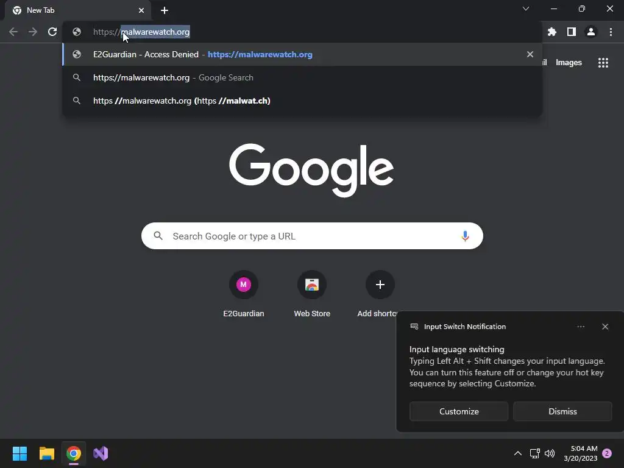Click the magnifier icon in the Google search box
Screen dimensions: 624x468
tap(158, 236)
